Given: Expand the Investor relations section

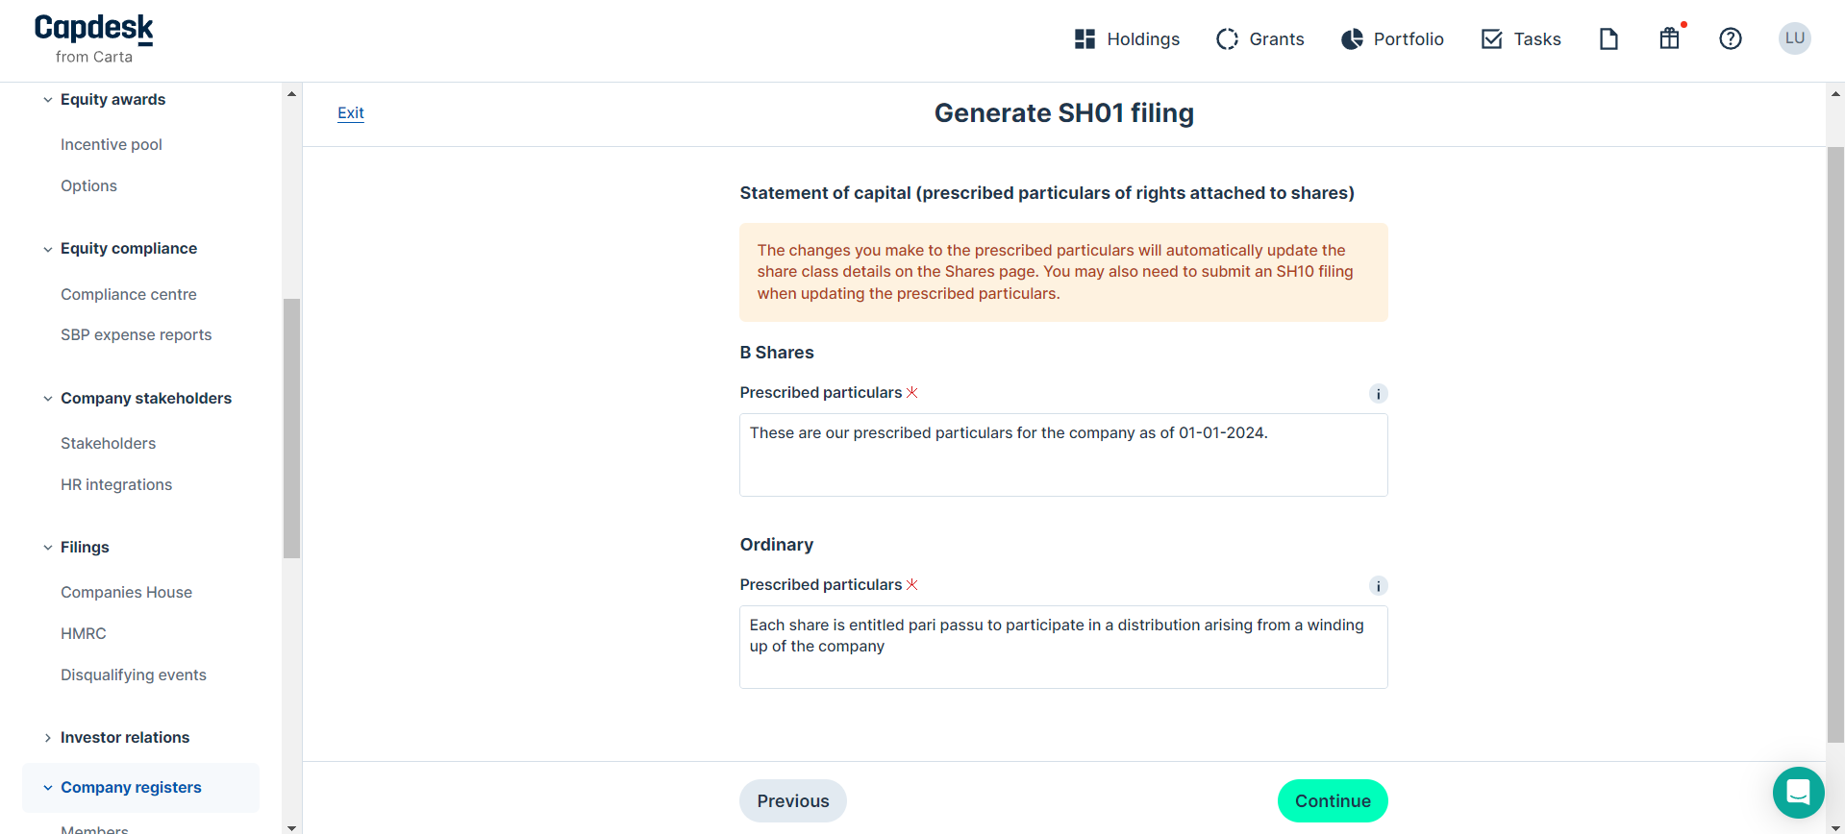Looking at the screenshot, I should (48, 738).
